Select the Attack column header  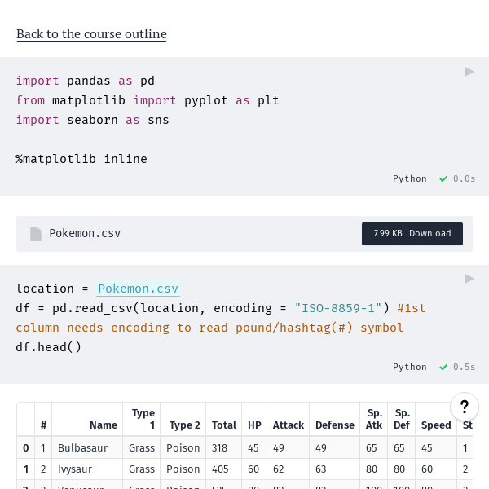click(x=288, y=425)
